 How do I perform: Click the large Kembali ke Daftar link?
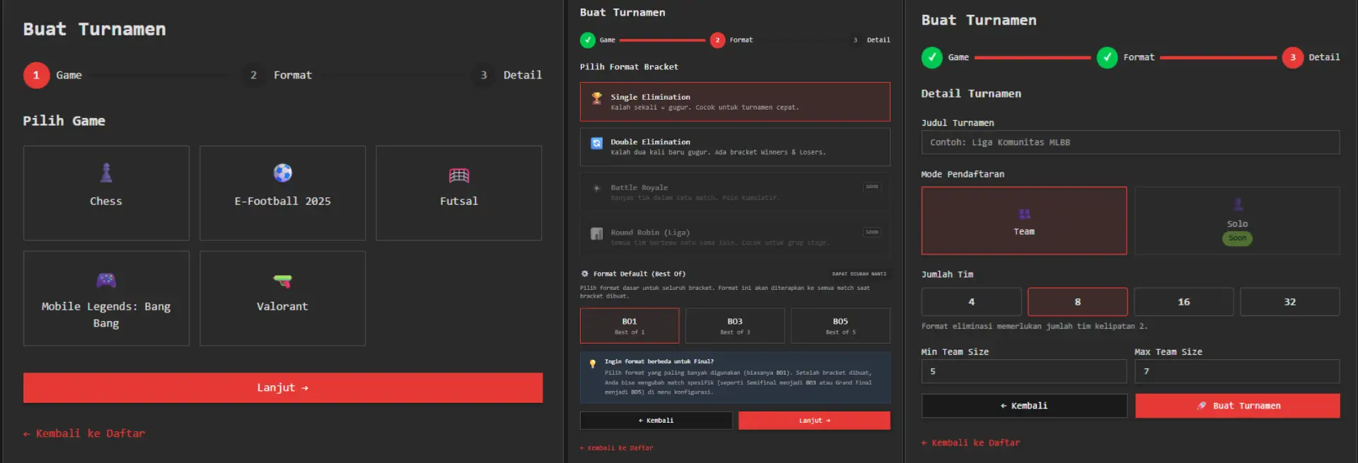pyautogui.click(x=84, y=433)
